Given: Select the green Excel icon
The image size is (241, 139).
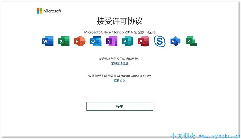Looking at the screenshot, I should coord(64,41).
